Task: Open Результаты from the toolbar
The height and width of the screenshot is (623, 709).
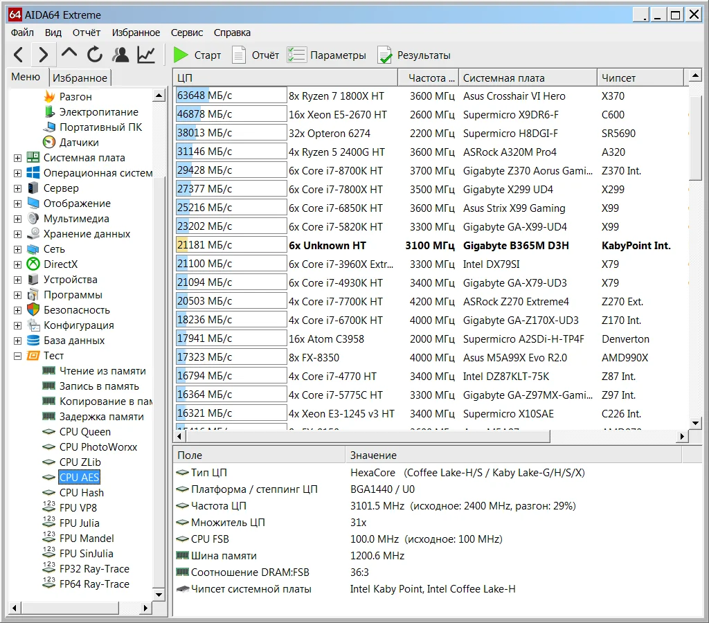Action: 414,55
